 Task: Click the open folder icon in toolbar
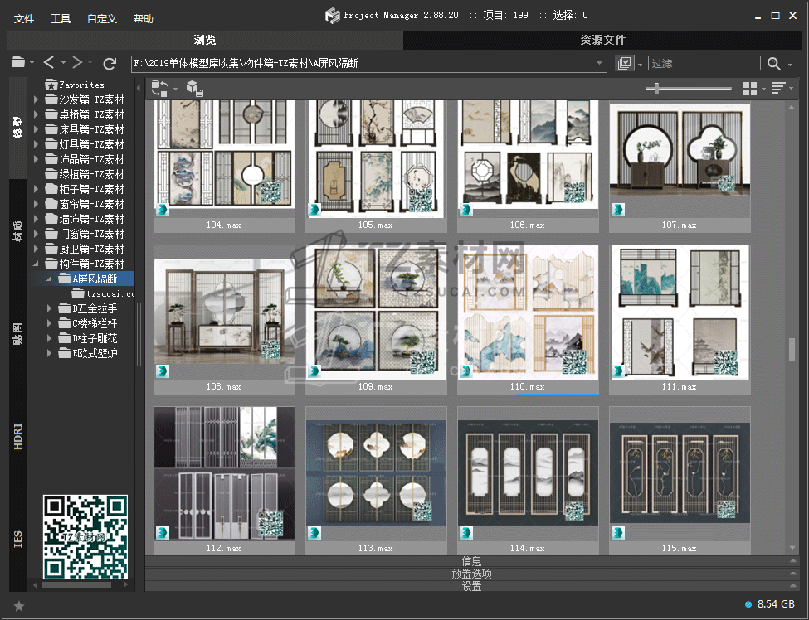click(x=18, y=63)
